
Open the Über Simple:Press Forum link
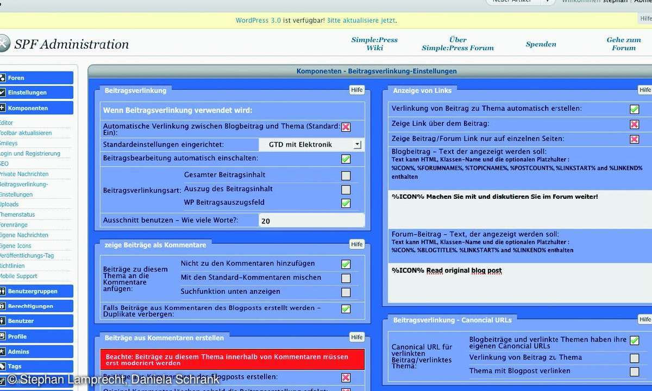tap(458, 44)
